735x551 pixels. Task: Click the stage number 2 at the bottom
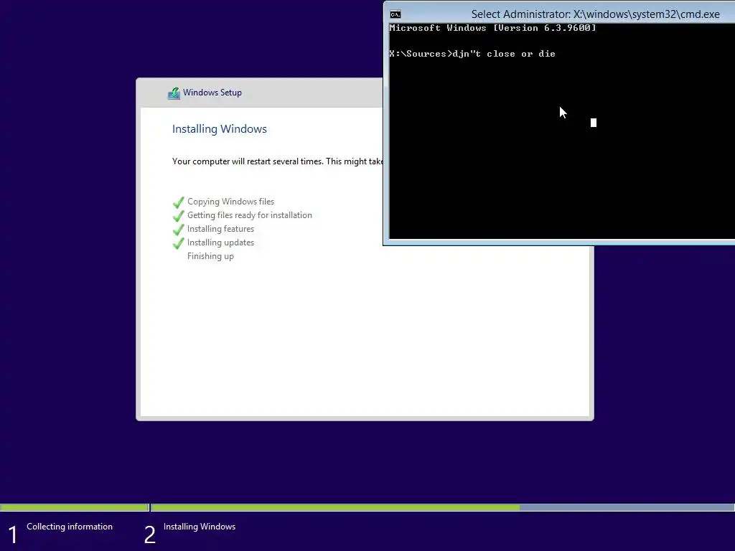pos(149,535)
